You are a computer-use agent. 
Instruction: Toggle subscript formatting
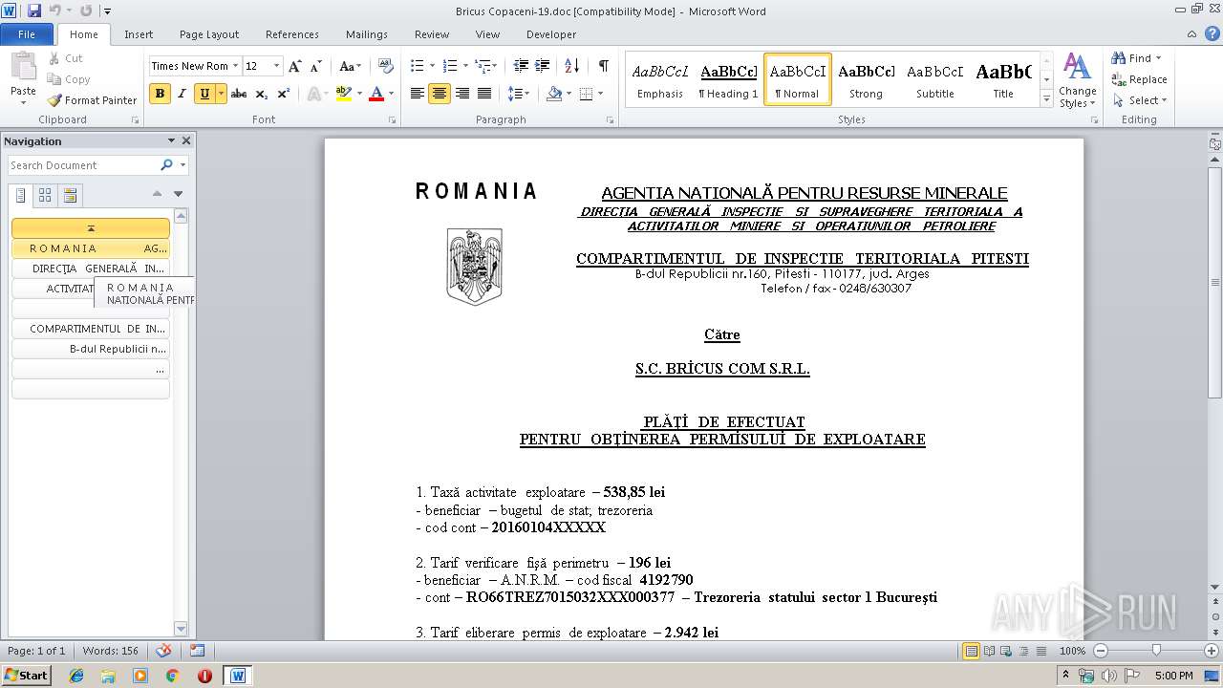click(x=263, y=94)
